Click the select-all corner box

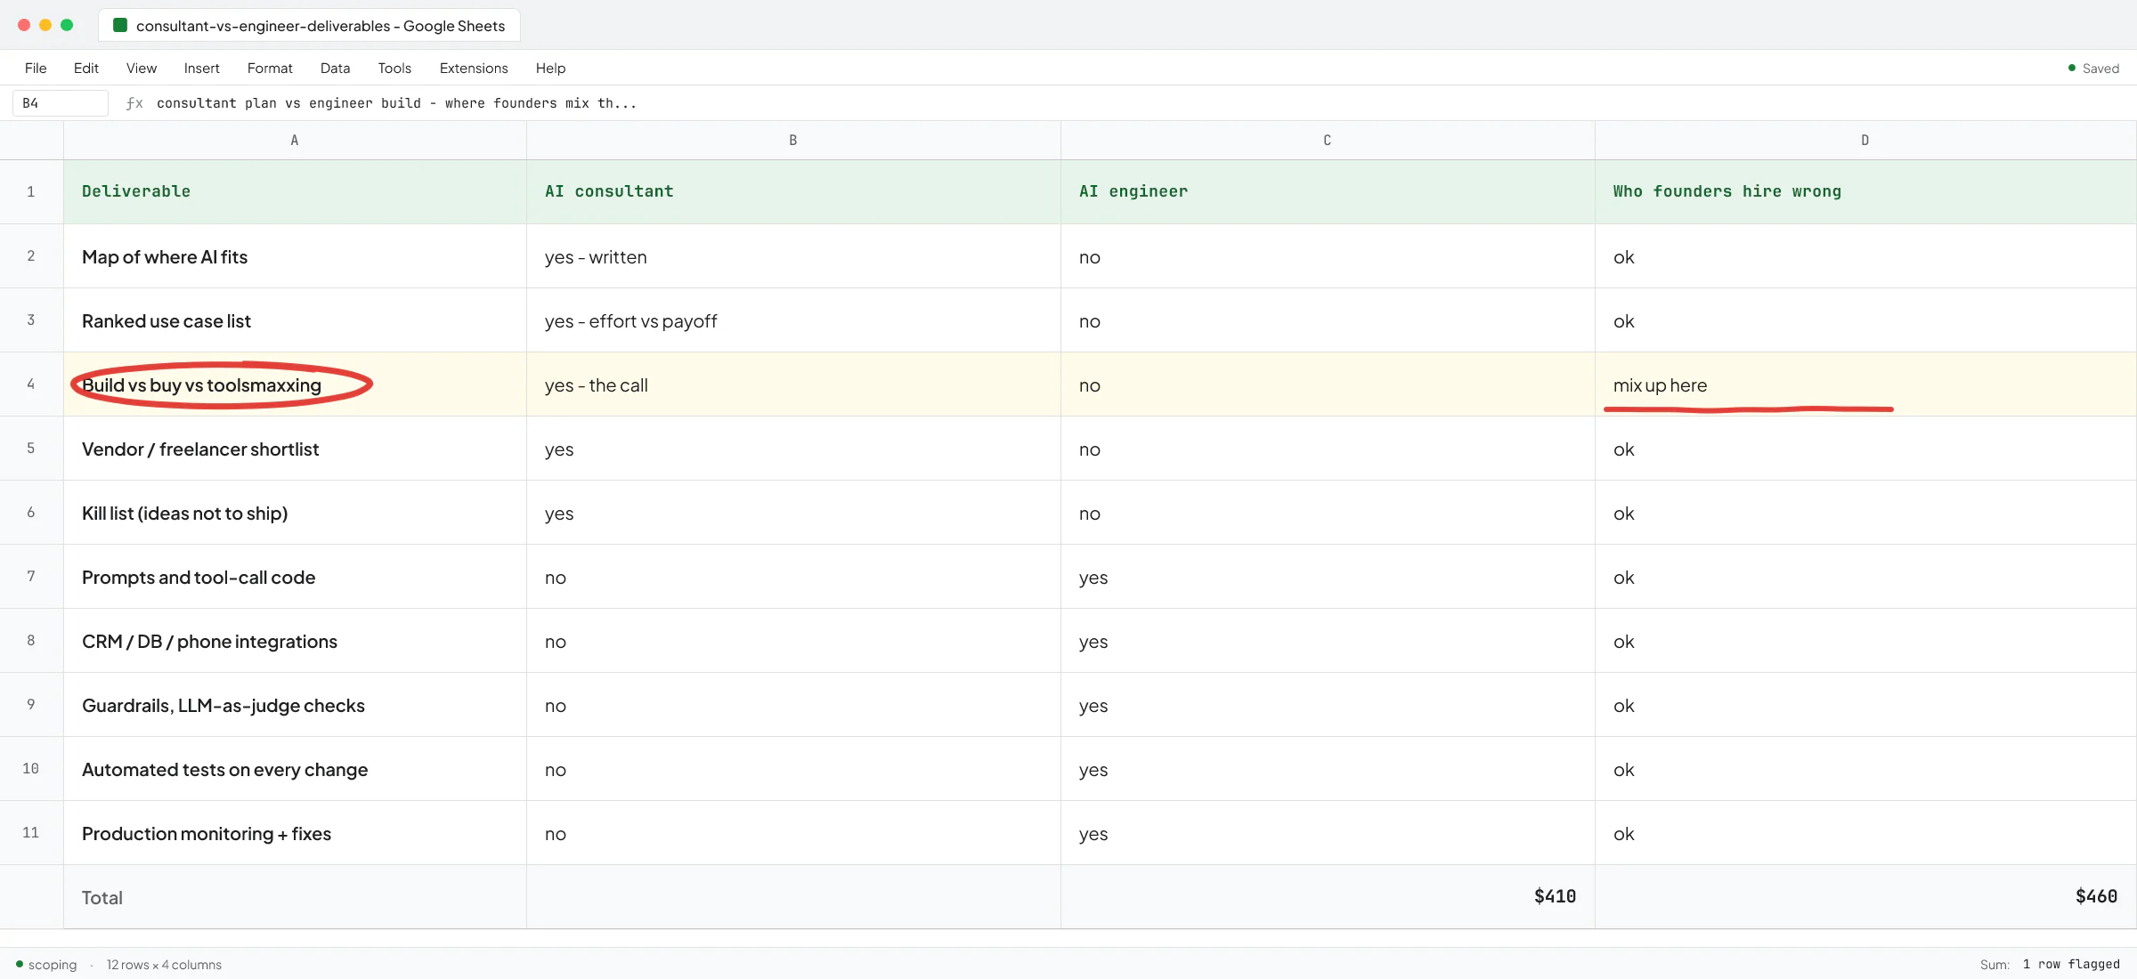click(31, 141)
